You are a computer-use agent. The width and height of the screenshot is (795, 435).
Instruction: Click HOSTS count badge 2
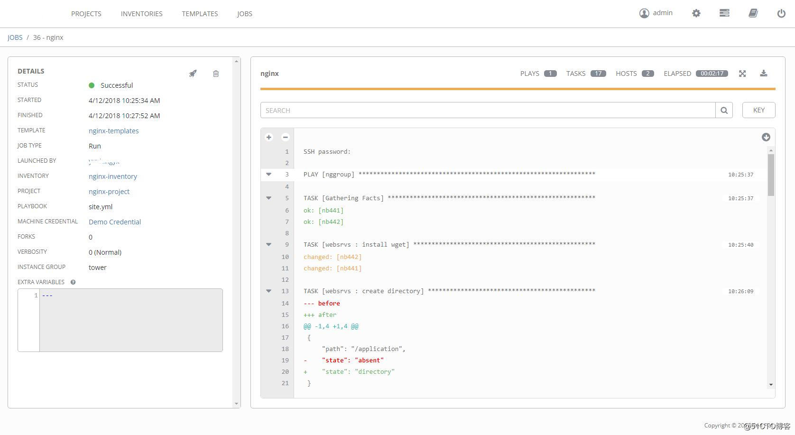coord(648,74)
